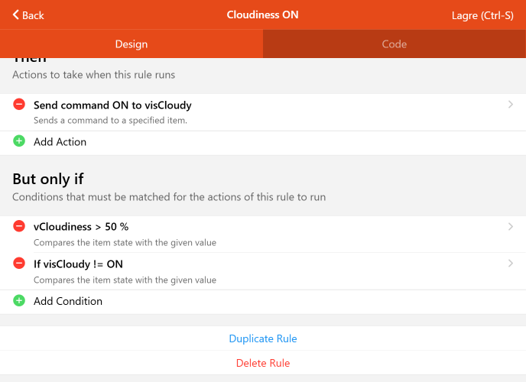Click the Delete Rule link
Screen dimensions: 526x382
point(263,363)
